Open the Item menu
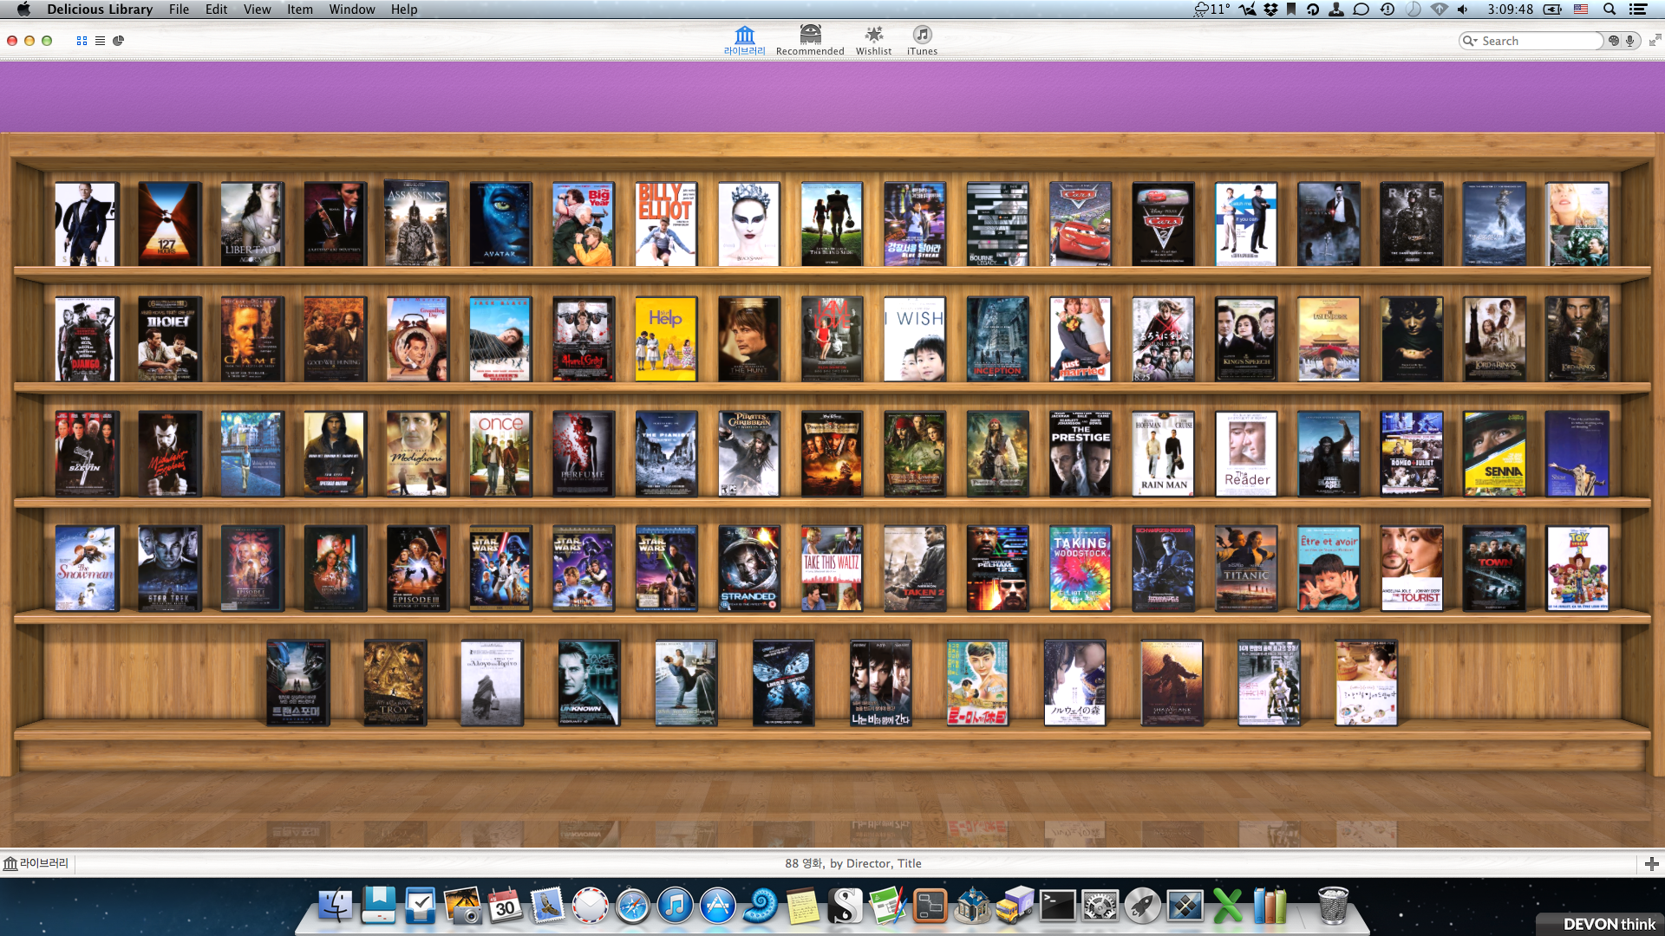Viewport: 1665px width, 936px height. (x=300, y=10)
